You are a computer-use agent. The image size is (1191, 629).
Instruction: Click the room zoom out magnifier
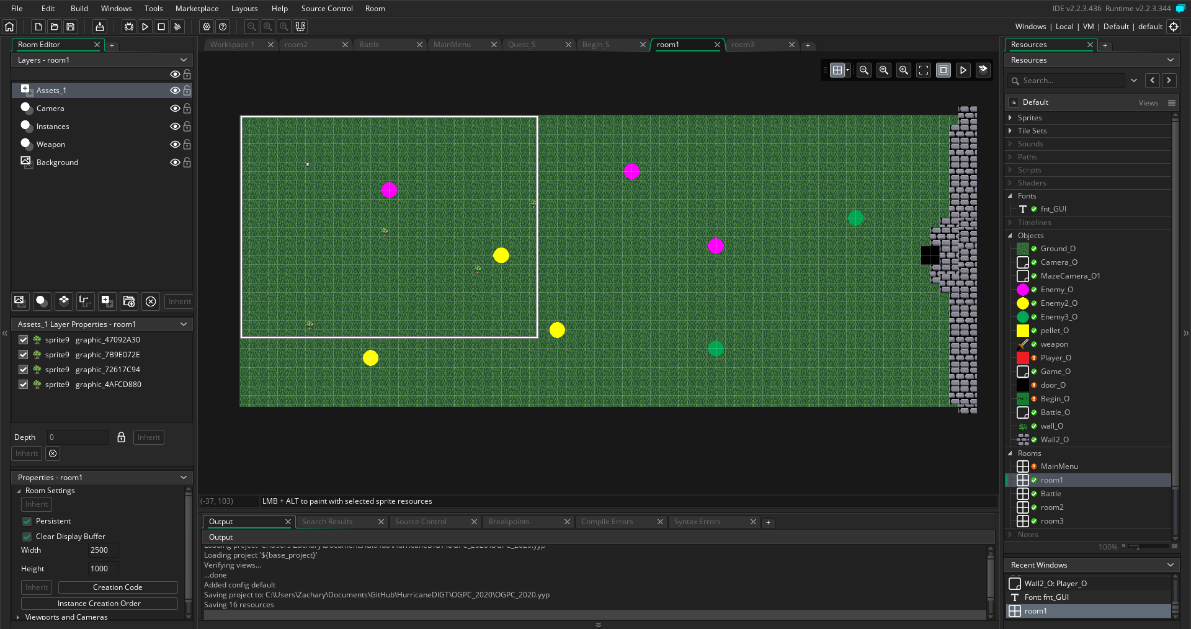point(863,70)
